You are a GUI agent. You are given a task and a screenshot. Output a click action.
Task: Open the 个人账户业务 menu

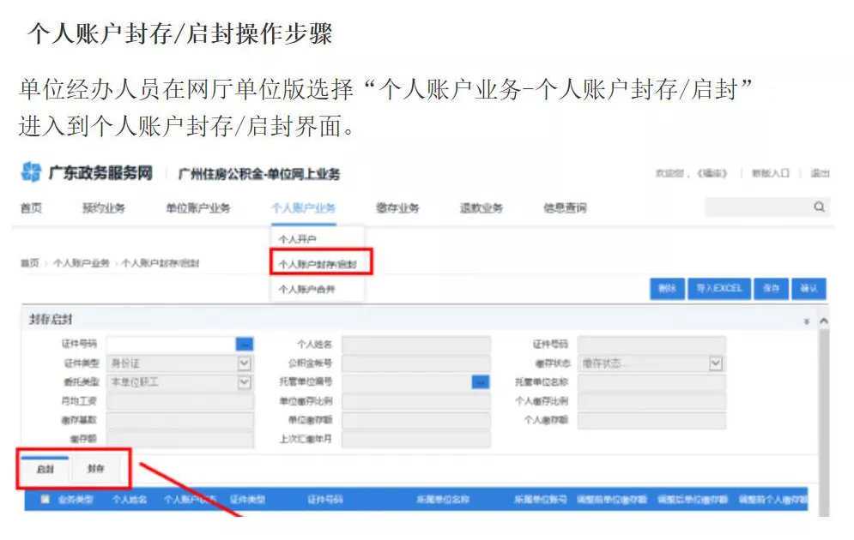(303, 207)
